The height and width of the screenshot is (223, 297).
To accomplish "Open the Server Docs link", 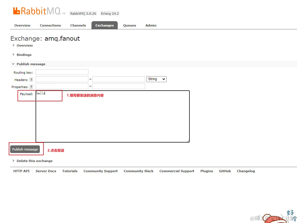I will pyautogui.click(x=46, y=171).
